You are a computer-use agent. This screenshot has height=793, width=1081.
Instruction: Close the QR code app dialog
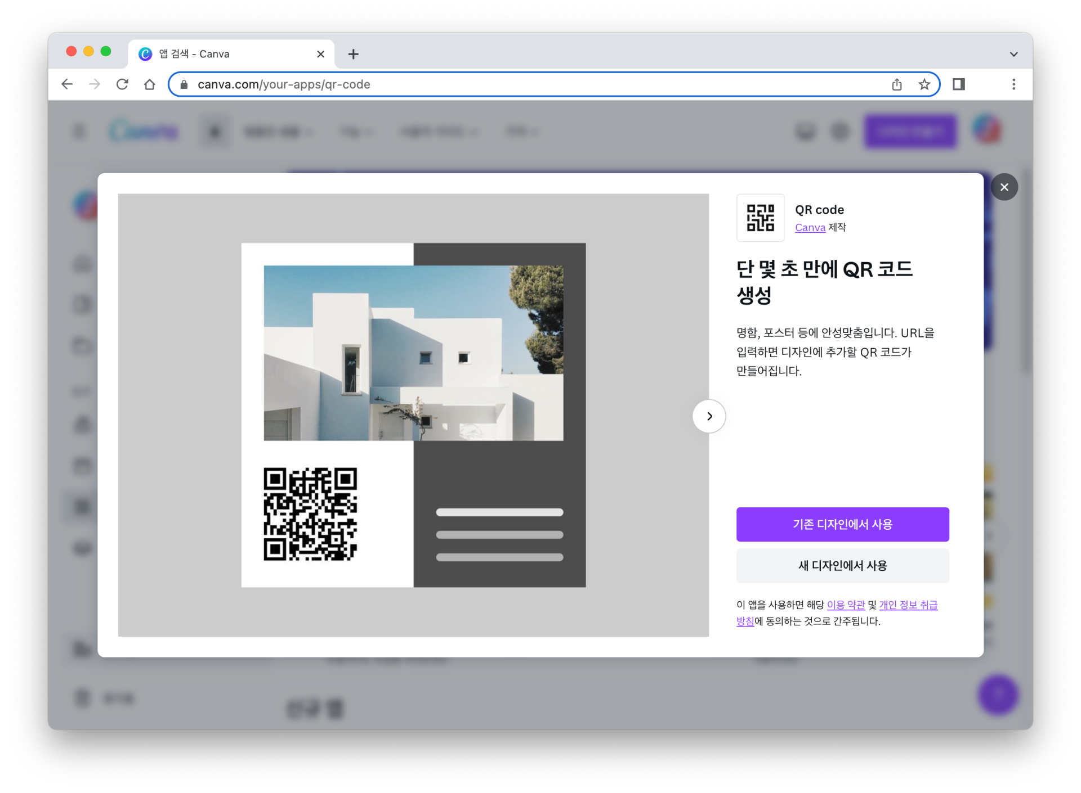click(x=1004, y=187)
